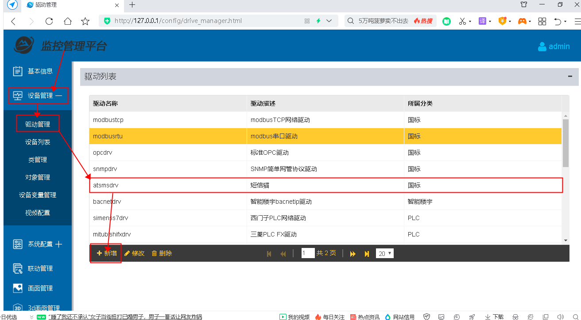This screenshot has height=320, width=581.
Task: Open dropdown arrow next to scissors icon
Action: click(x=470, y=21)
